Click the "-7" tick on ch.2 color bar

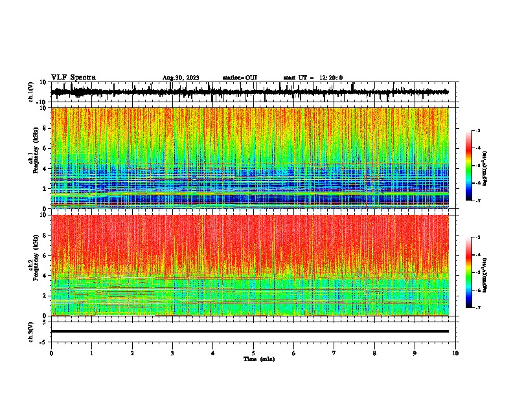(478, 308)
